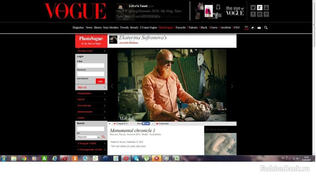316x178 pixels.
Task: Click view profile of Ekaterina link
Action: (129, 43)
